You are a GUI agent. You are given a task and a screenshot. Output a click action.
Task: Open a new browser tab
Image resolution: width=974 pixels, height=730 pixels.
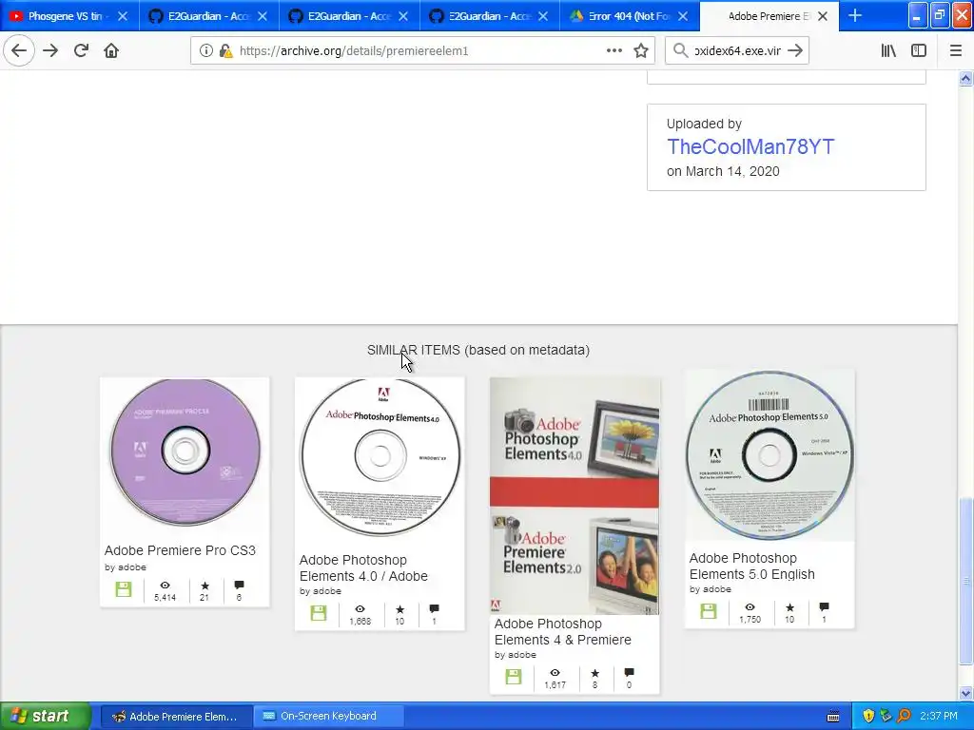855,15
